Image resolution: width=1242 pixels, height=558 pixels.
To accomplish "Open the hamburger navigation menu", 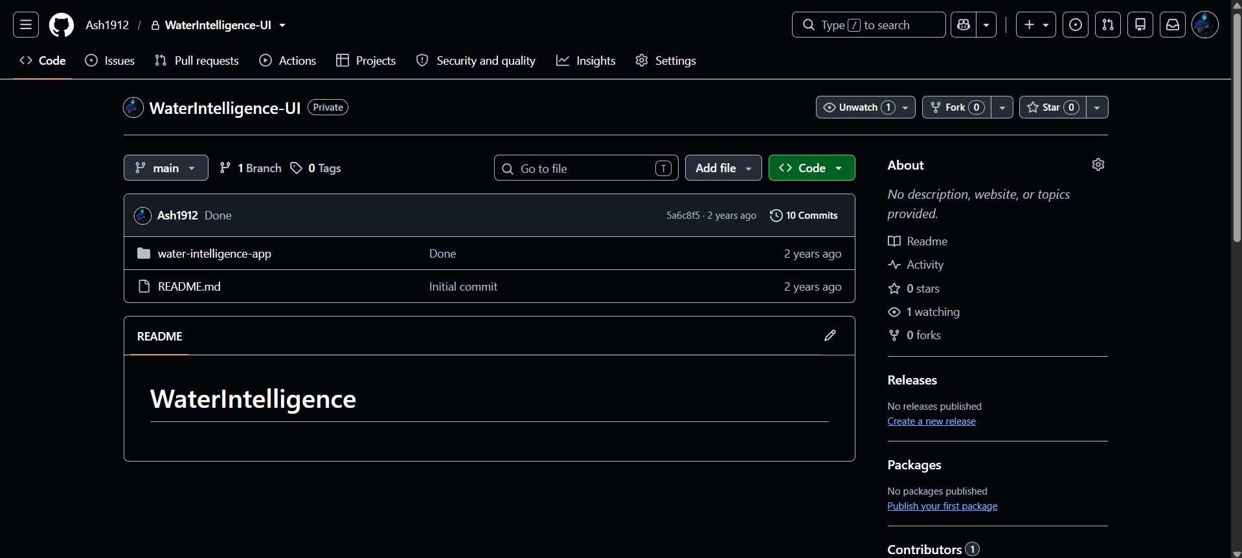I will [x=26, y=25].
